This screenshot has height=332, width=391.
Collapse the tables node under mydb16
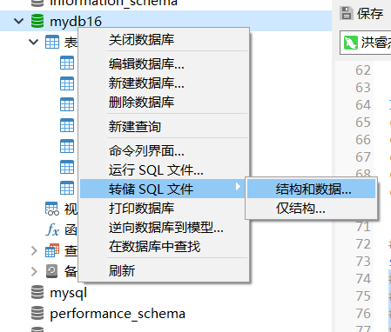pyautogui.click(x=34, y=42)
